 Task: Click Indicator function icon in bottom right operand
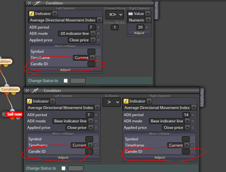tap(126, 101)
